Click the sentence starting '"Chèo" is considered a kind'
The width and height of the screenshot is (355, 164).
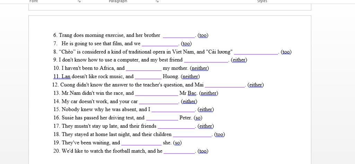pyautogui.click(x=146, y=52)
